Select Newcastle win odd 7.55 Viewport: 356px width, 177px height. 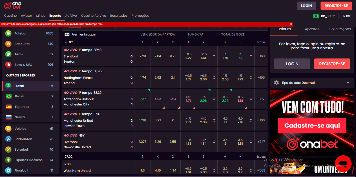173,142
